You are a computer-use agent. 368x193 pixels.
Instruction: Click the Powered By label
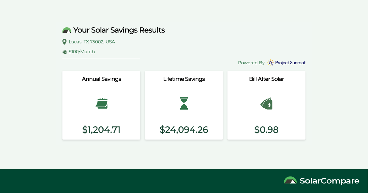coord(251,63)
